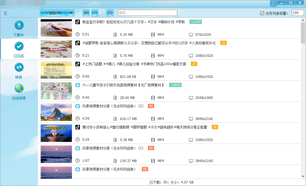Click the 粘贴URL button
This screenshot has height=186, width=306.
tap(54, 13)
